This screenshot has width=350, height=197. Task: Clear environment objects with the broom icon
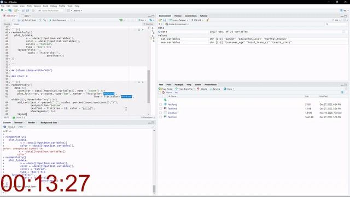pos(208,20)
